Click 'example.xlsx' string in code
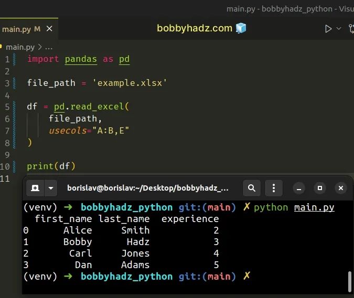This screenshot has height=298, width=354. (x=130, y=83)
